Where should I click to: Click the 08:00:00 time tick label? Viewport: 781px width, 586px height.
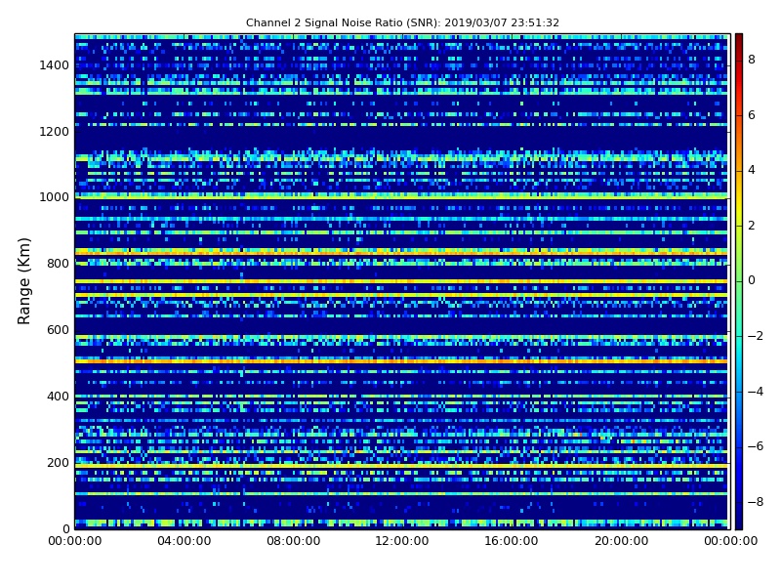(294, 541)
